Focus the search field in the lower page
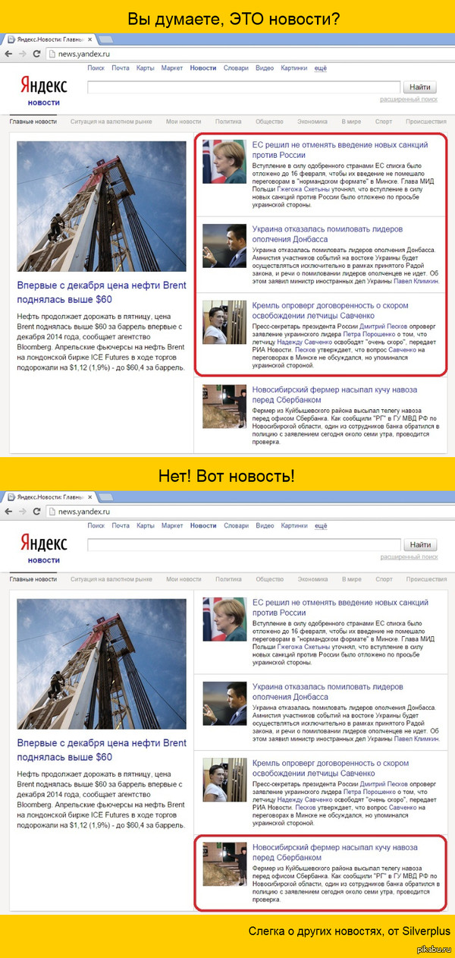 (243, 544)
